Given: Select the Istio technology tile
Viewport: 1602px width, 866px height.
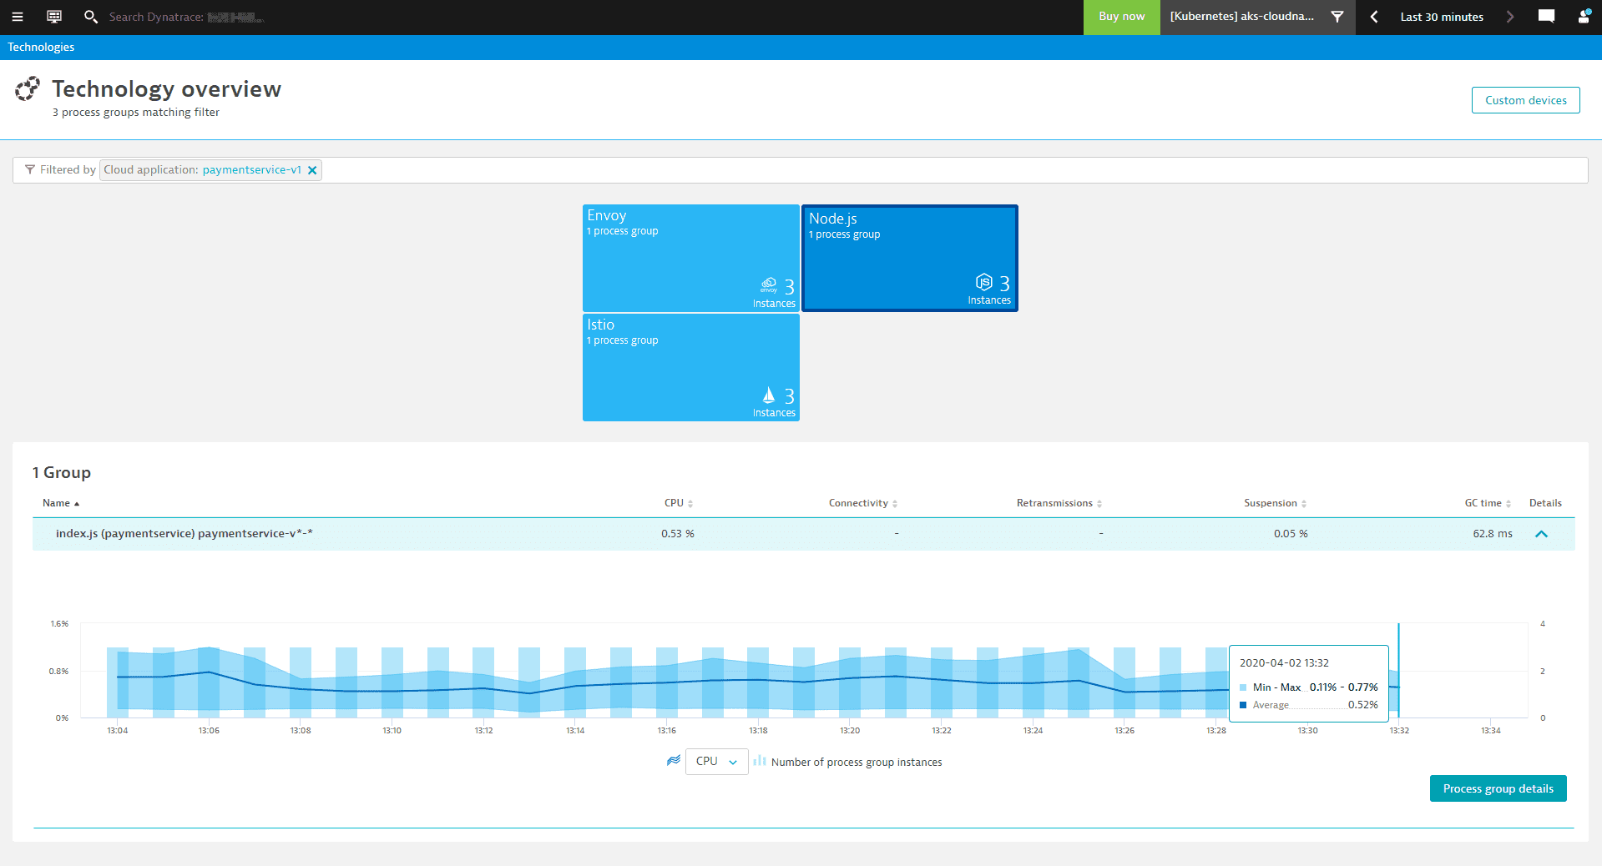Looking at the screenshot, I should [691, 368].
